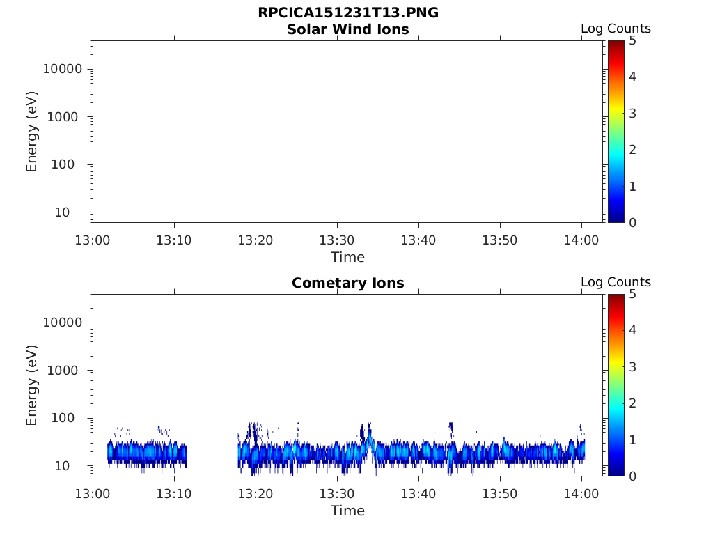
Task: Click the 13:40 tick on Solar Wind plot
Action: pos(418,240)
